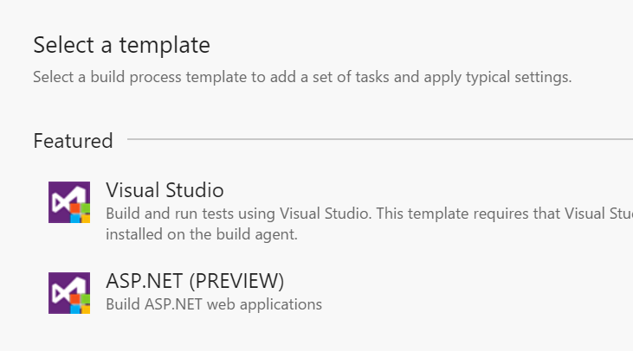The image size is (633, 351).
Task: Click the "Select a template" heading
Action: click(121, 44)
